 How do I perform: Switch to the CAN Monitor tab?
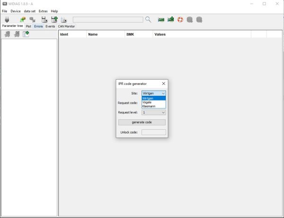[x=66, y=26]
